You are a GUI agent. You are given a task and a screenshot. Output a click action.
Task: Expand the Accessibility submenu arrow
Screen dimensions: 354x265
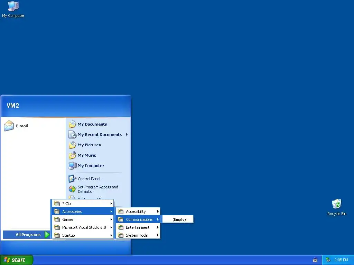[158, 212]
